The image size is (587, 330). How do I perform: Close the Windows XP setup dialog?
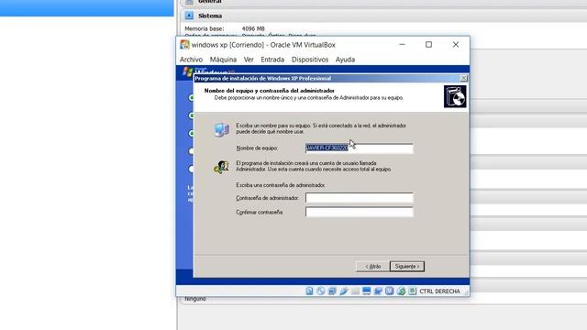click(x=464, y=78)
